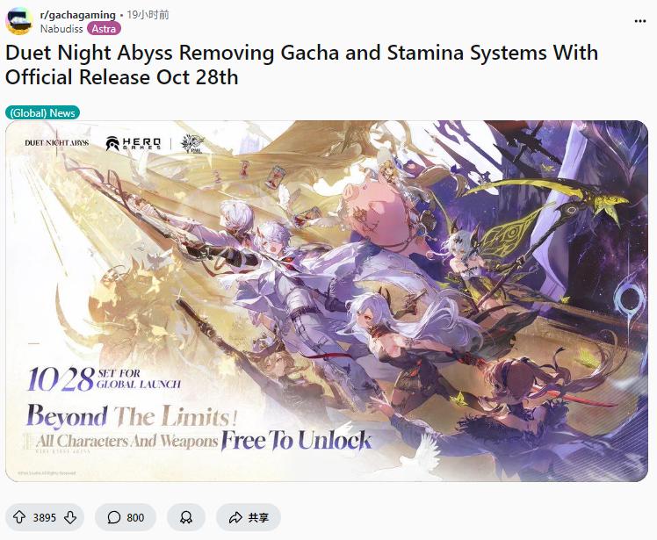Filter by the Astra user flair
Screen dimensions: 657x540
tap(104, 29)
